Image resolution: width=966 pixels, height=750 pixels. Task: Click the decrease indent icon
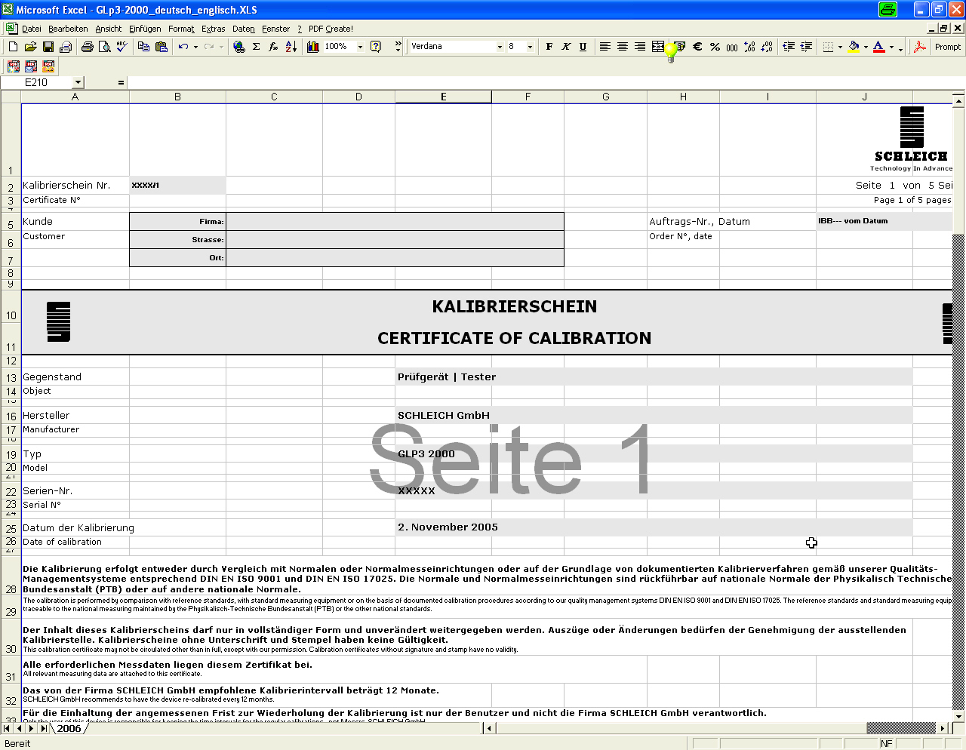tap(789, 47)
